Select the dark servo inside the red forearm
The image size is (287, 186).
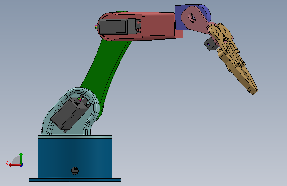click(118, 27)
